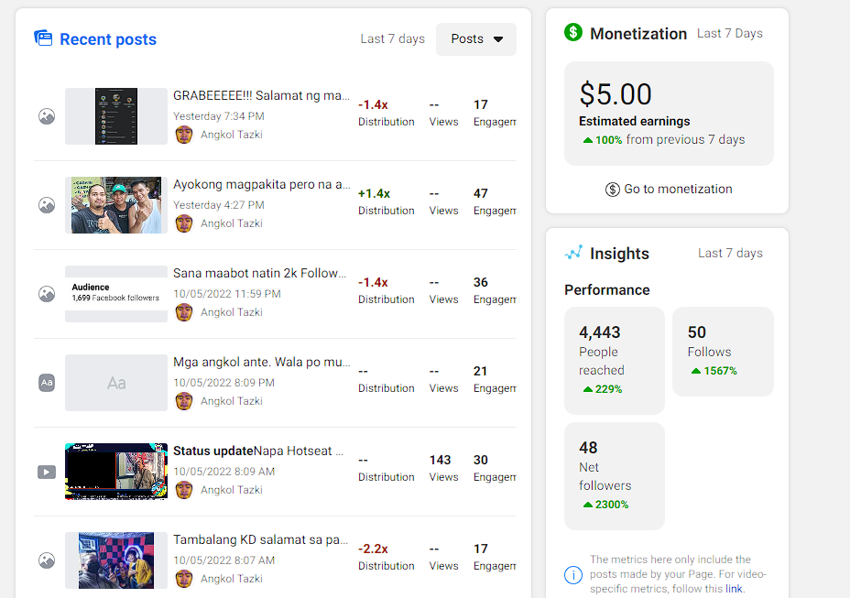Select the Follows performance card
This screenshot has height=598, width=850.
[x=723, y=351]
